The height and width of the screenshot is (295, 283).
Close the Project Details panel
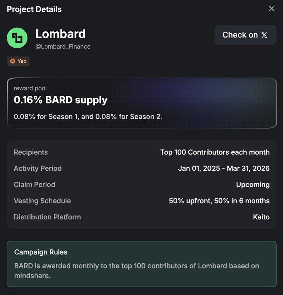[272, 8]
